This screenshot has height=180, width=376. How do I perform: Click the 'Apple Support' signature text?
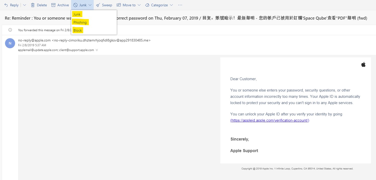[244, 151]
